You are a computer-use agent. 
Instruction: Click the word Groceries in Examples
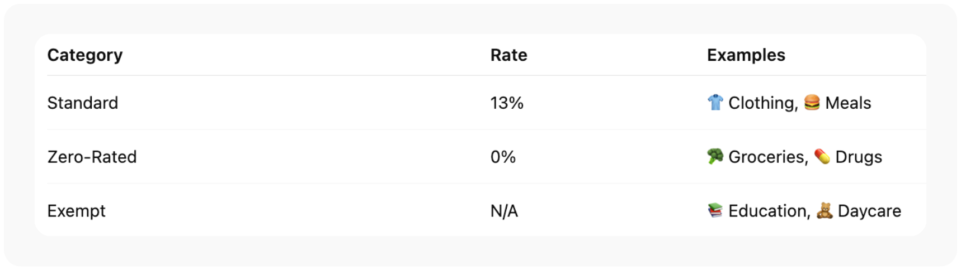[x=767, y=157]
